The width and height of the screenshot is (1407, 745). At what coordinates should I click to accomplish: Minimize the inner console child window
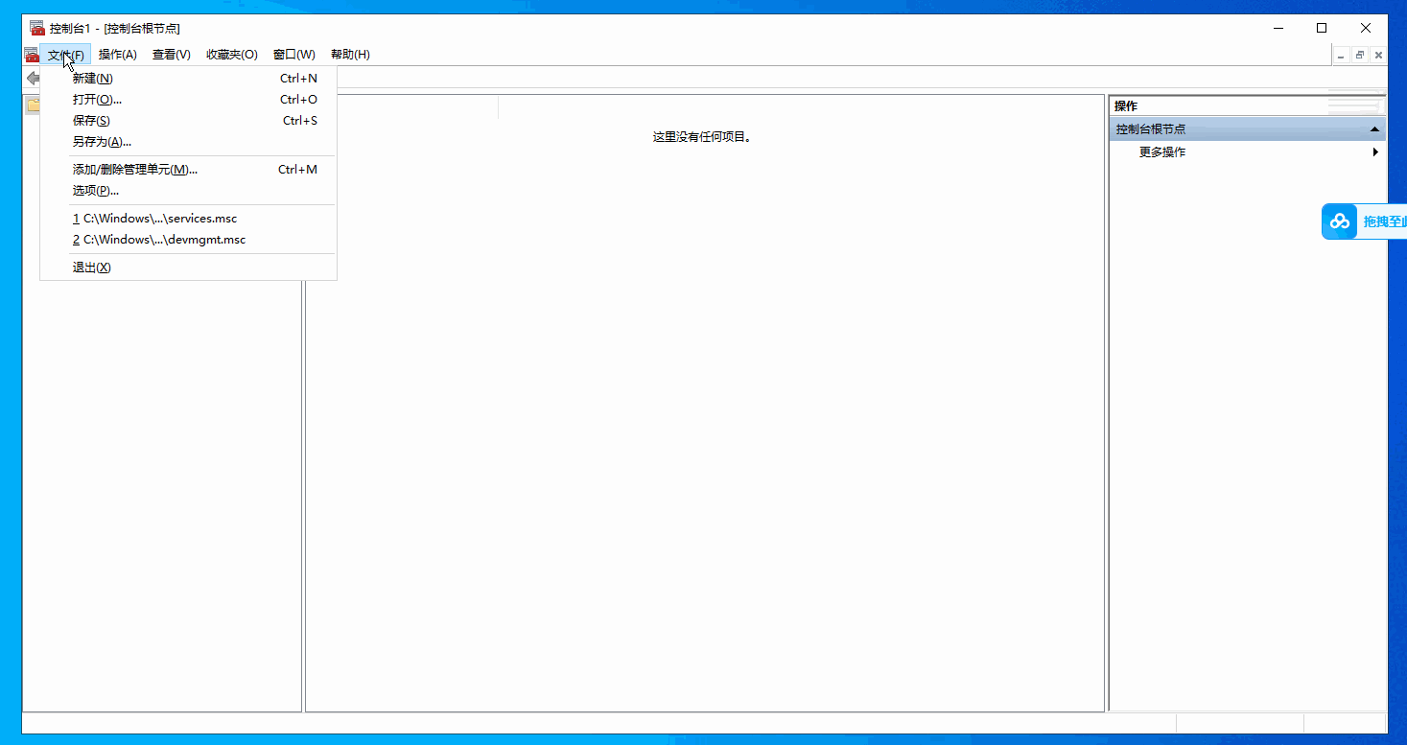pyautogui.click(x=1341, y=56)
